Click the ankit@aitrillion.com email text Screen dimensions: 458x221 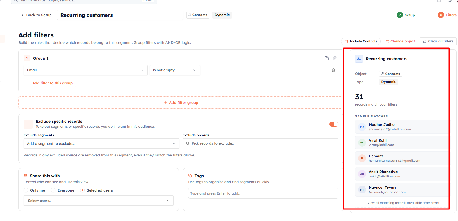point(384,176)
